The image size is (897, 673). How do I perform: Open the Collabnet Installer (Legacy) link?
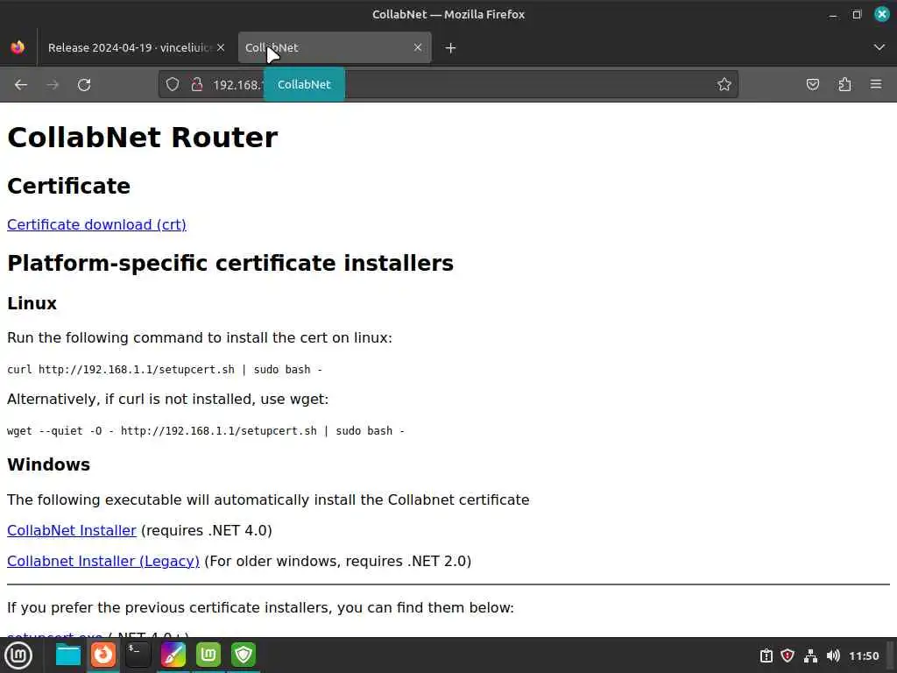[103, 562]
